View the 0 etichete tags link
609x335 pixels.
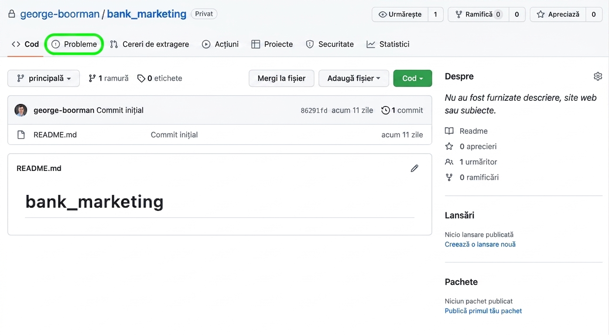click(x=160, y=79)
